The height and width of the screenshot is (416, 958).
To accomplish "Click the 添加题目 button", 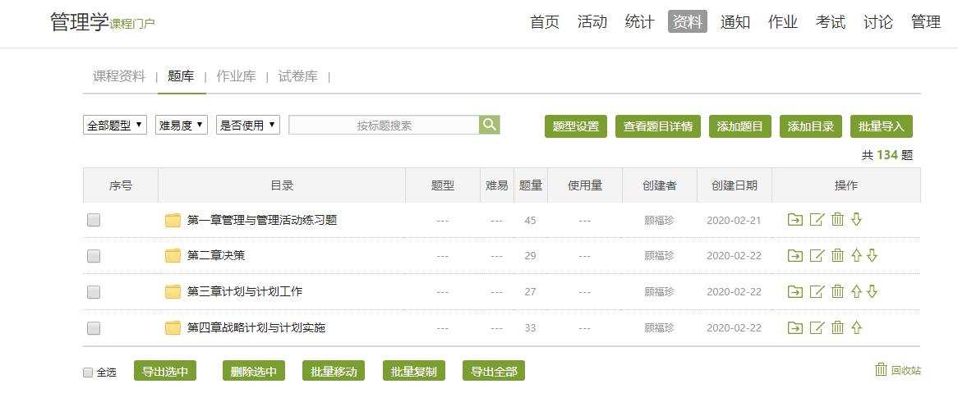I will pos(739,126).
